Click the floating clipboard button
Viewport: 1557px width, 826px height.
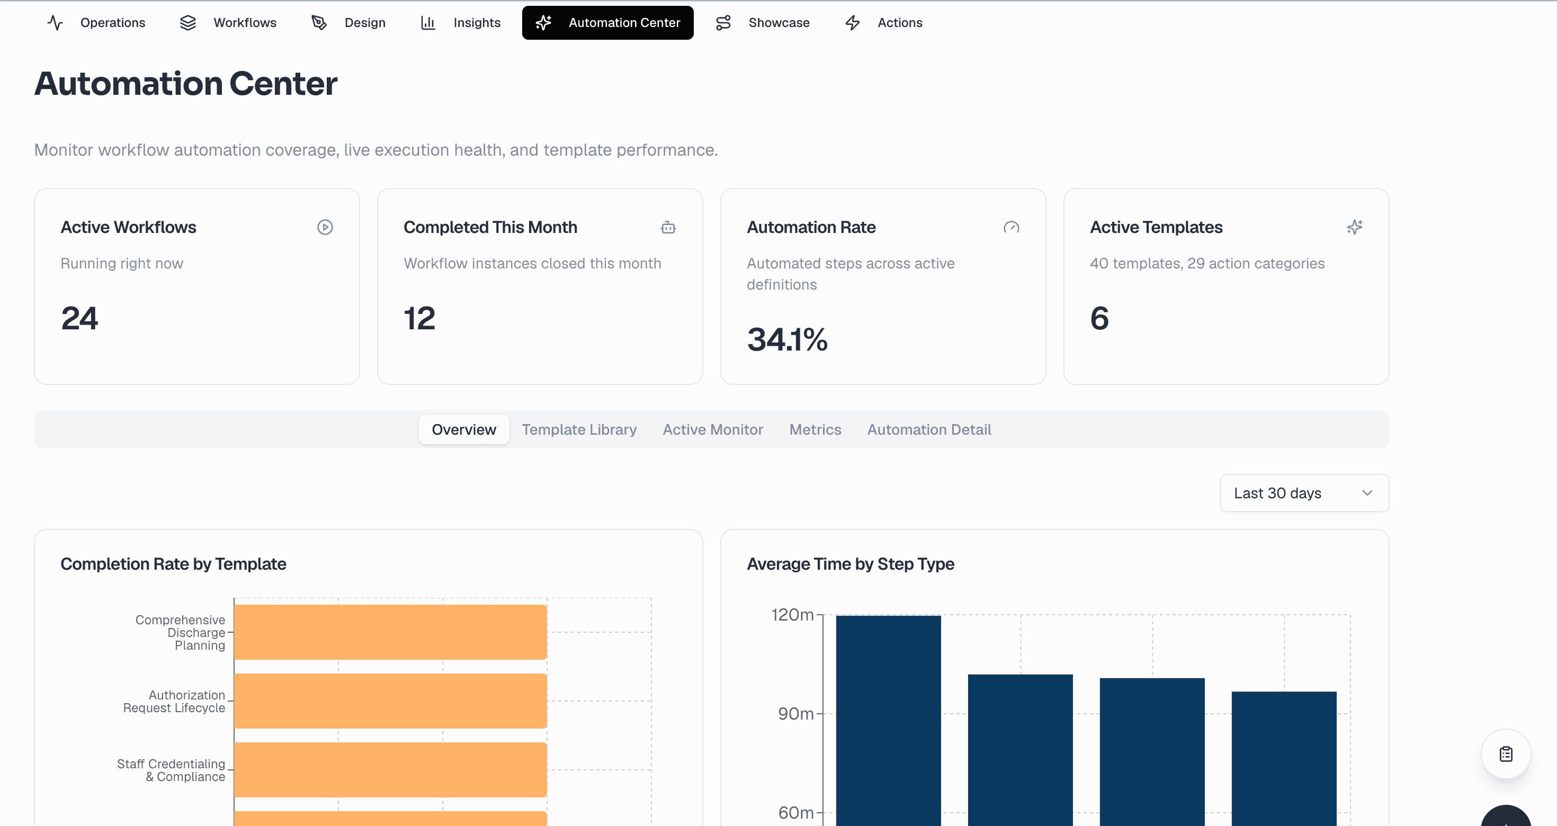pos(1506,754)
